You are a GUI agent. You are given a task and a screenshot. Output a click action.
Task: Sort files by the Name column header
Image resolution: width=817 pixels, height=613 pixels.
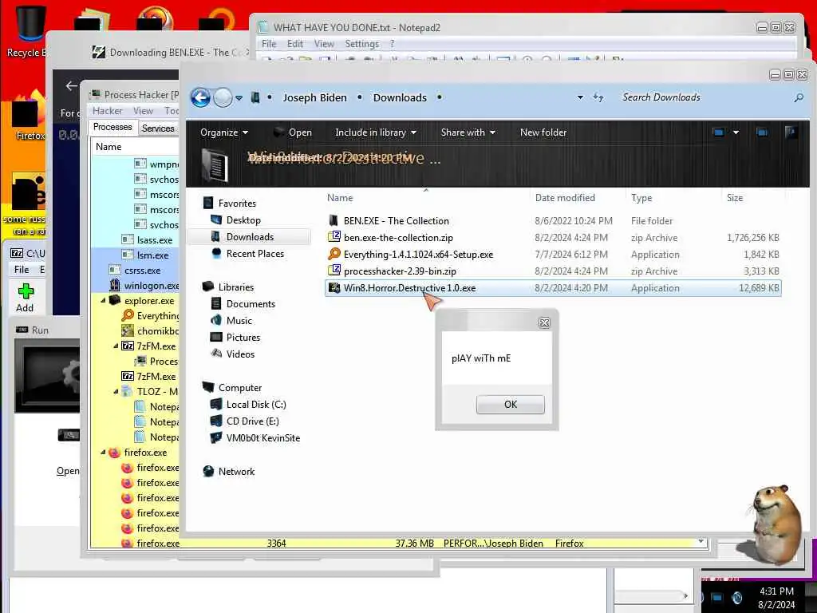pos(340,198)
